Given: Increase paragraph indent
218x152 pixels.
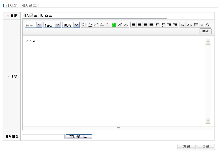Looking at the screenshot, I should tap(175, 25).
